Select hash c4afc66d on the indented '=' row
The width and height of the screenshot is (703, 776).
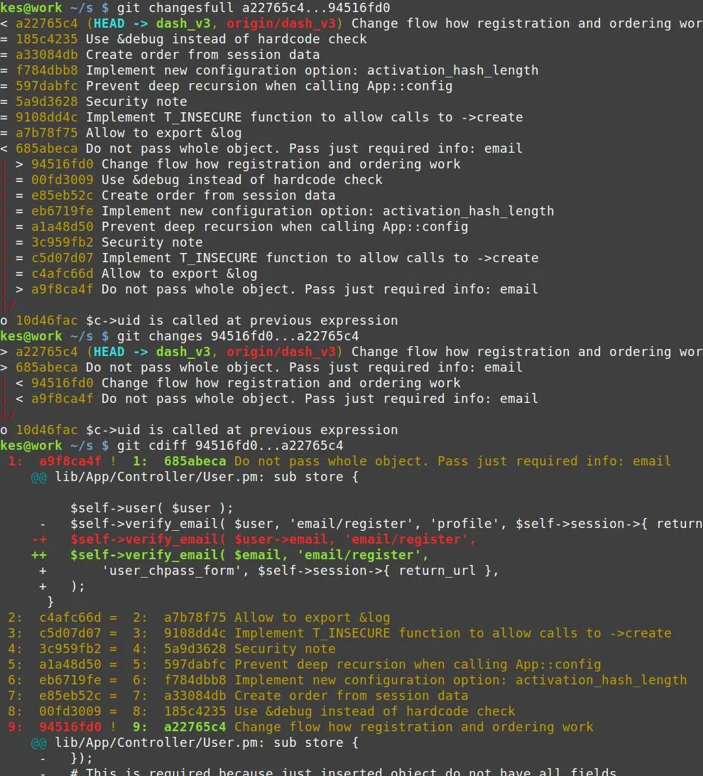pyautogui.click(x=62, y=274)
